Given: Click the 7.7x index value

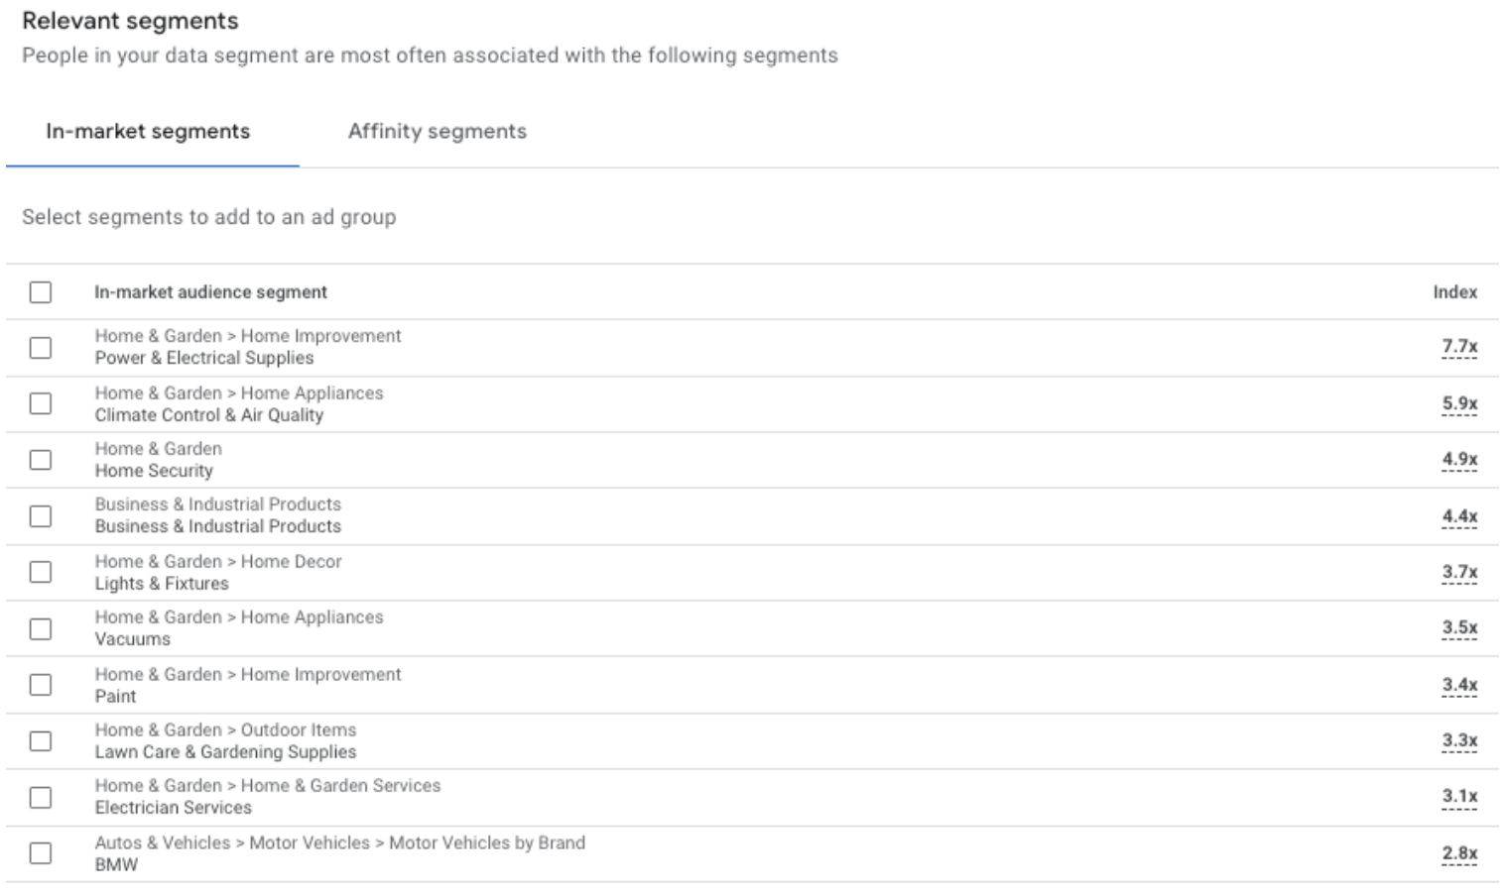Looking at the screenshot, I should [x=1459, y=347].
